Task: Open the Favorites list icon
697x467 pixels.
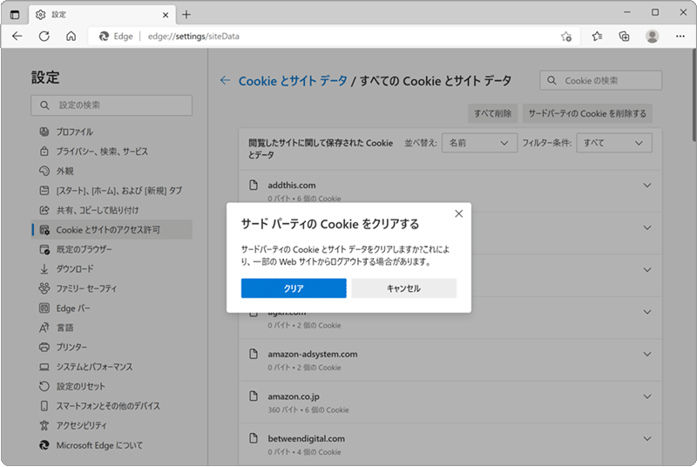Action: click(x=597, y=37)
